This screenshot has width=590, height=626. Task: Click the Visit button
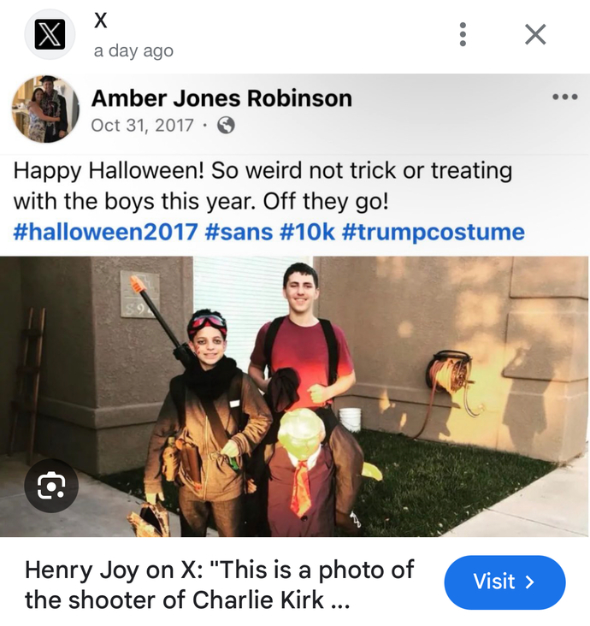(x=504, y=582)
